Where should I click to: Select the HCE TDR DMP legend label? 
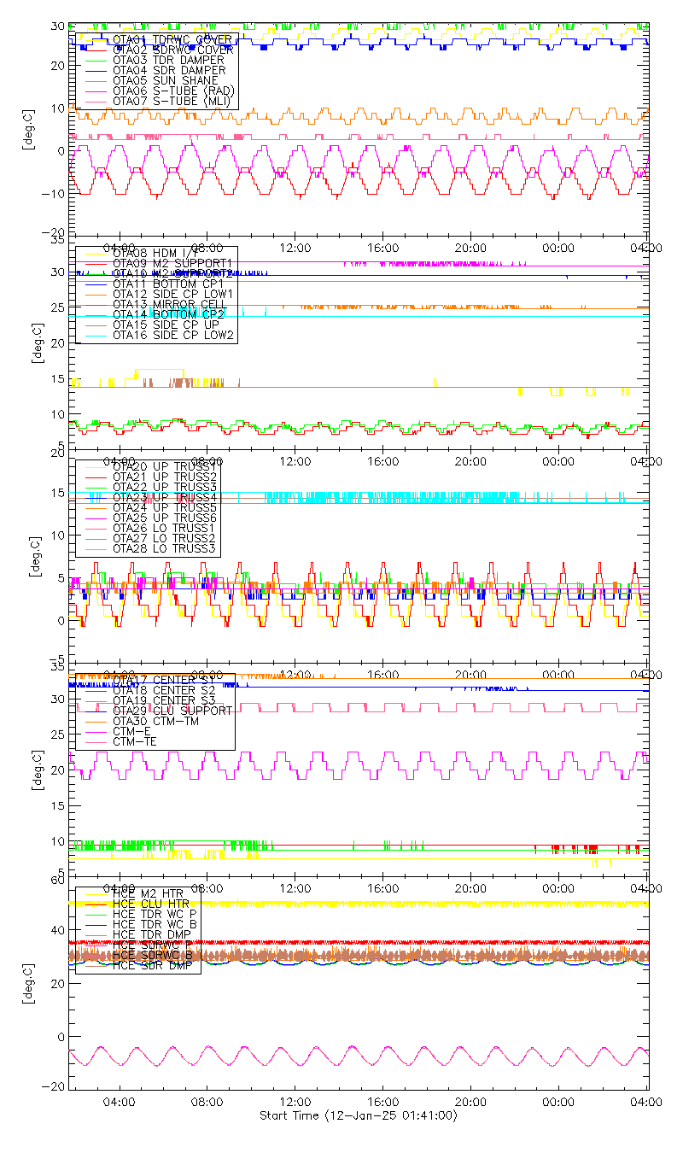click(x=151, y=934)
